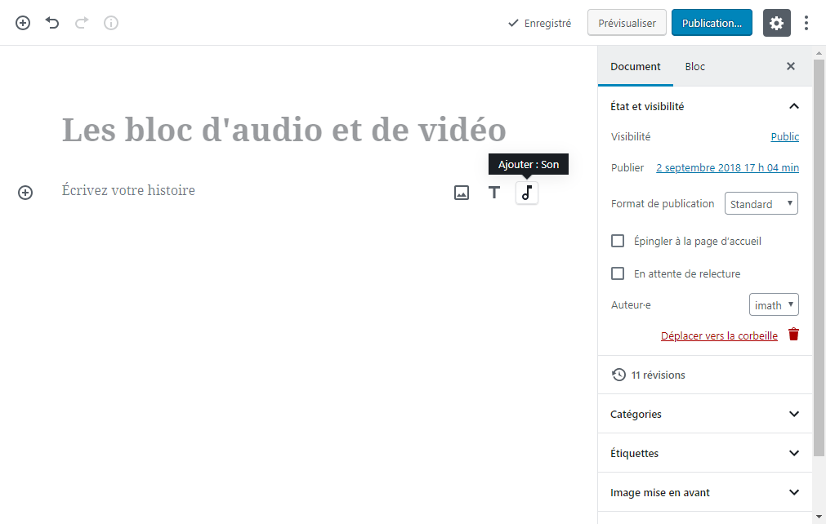The height and width of the screenshot is (524, 826).
Task: Add a heading block shortcut
Action: (494, 193)
